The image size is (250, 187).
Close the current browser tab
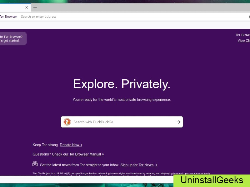[27, 7]
